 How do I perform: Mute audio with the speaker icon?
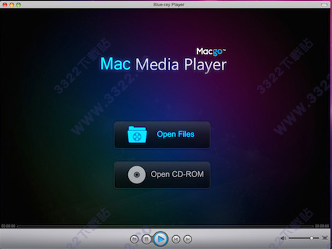tap(283, 238)
